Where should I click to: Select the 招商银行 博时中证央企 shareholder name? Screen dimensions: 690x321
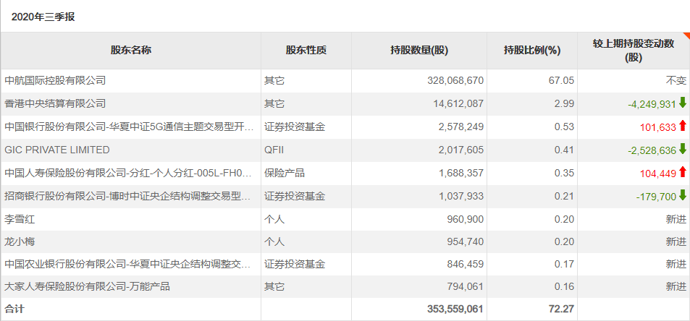[127, 197]
